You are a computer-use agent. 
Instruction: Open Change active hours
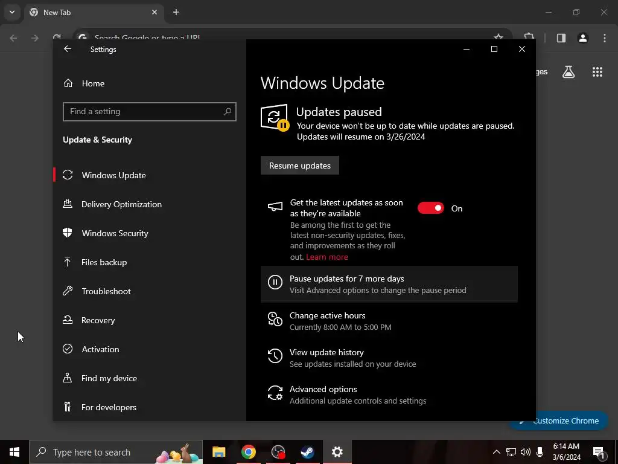pyautogui.click(x=389, y=321)
